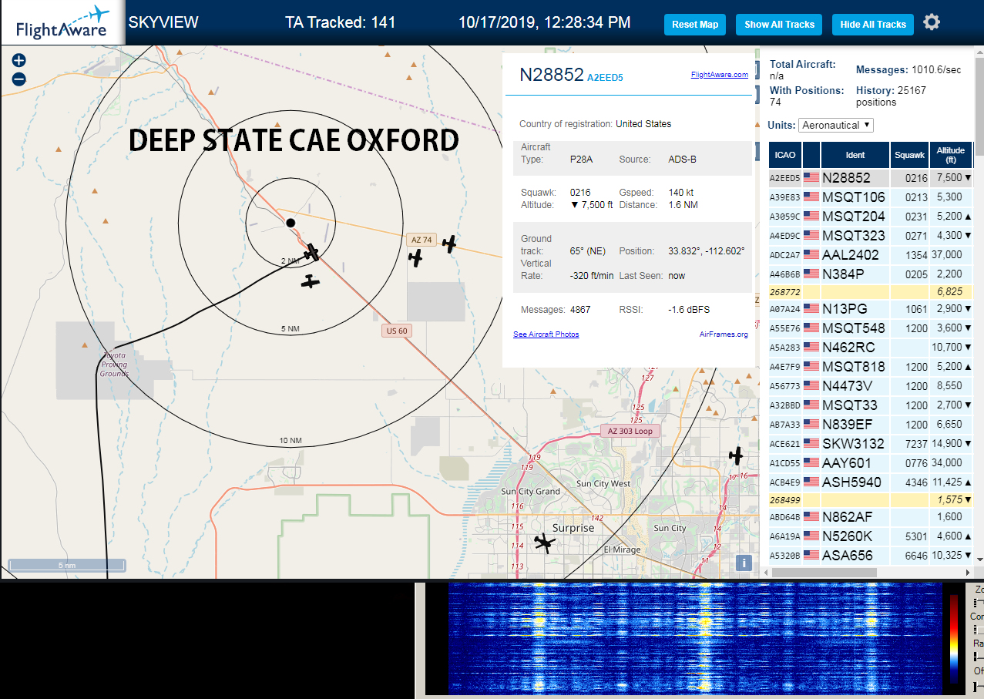Select the aircraft icon nearest the 5 NM label
This screenshot has height=699, width=984.
click(311, 281)
